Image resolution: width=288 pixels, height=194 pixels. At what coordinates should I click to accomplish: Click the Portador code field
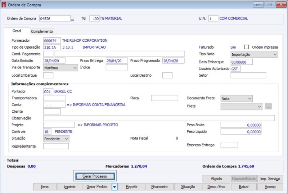pos(48,91)
